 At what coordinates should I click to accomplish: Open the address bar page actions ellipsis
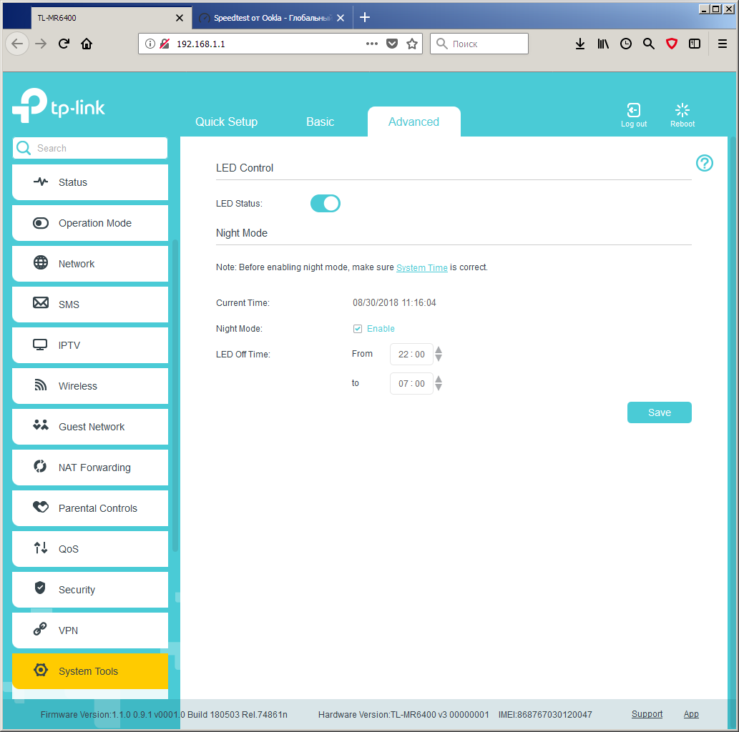(371, 44)
